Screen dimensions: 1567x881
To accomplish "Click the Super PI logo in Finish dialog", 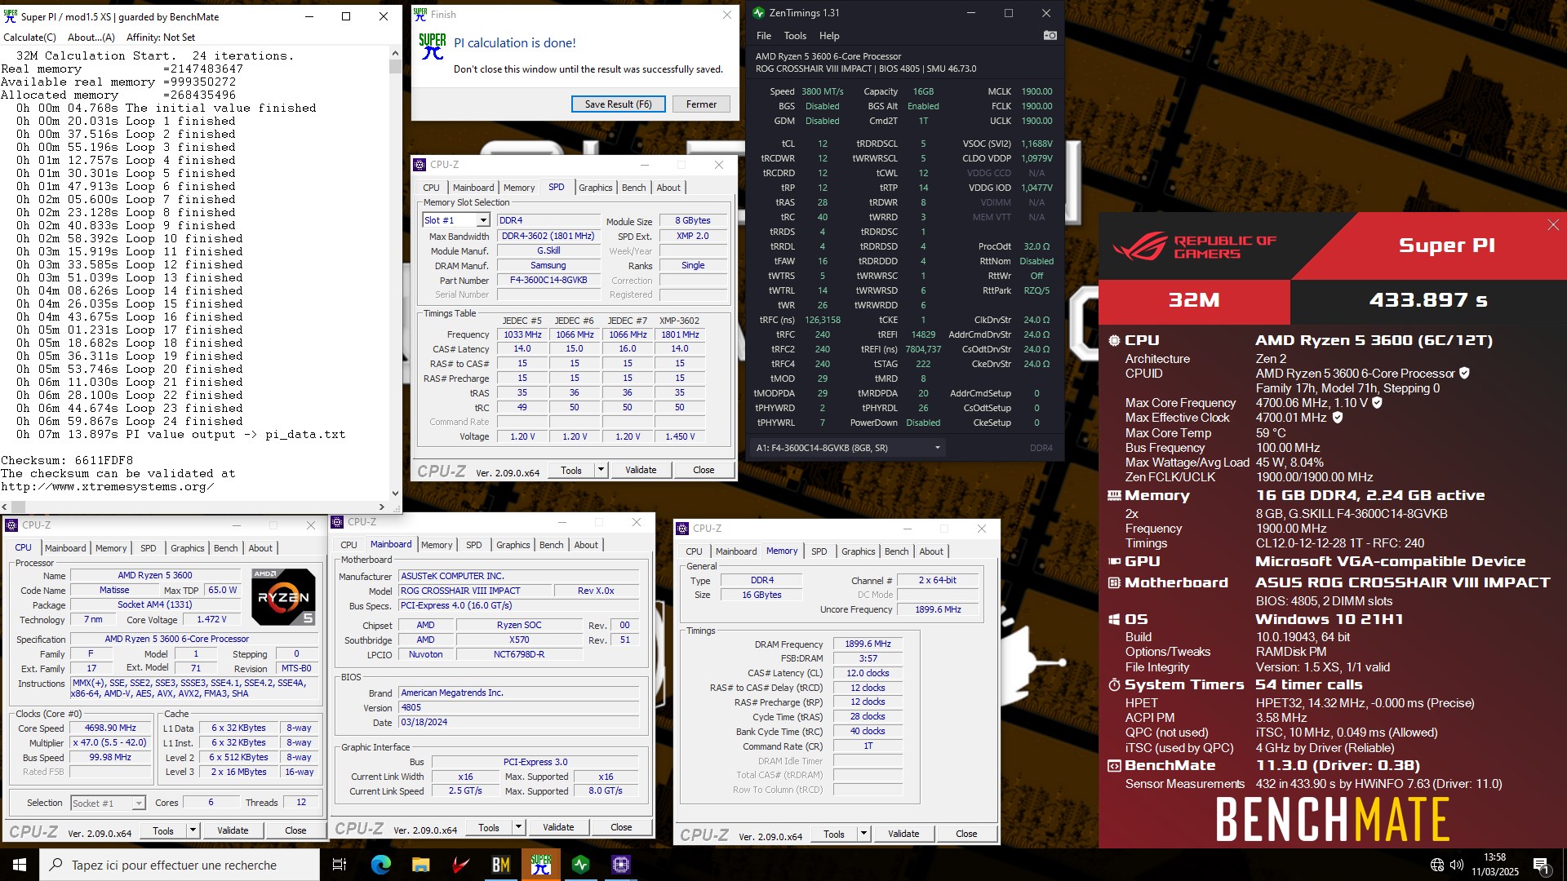I will point(432,46).
